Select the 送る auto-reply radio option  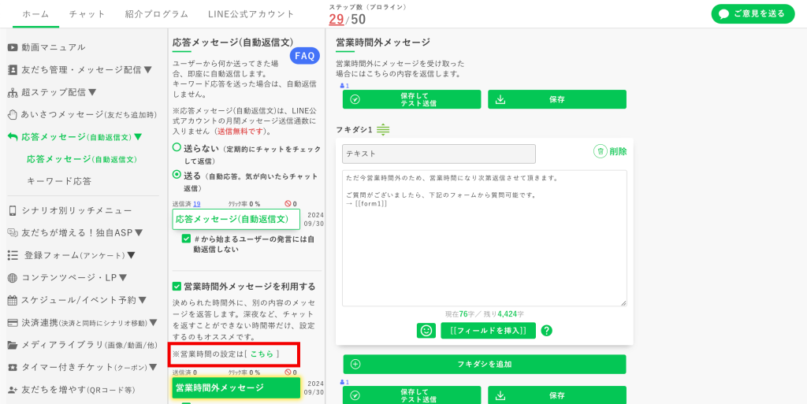tap(177, 174)
